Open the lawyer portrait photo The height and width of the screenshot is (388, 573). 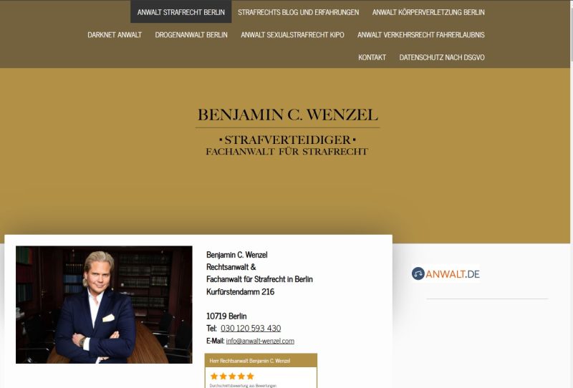click(x=104, y=305)
